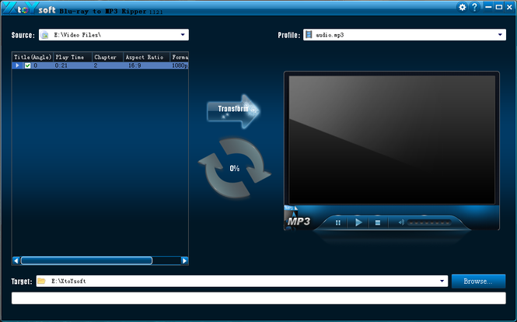Expand the Source dropdown

[x=183, y=35]
